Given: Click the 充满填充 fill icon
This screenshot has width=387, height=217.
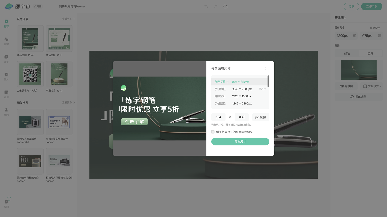Looking at the screenshot, I should pos(365,86).
